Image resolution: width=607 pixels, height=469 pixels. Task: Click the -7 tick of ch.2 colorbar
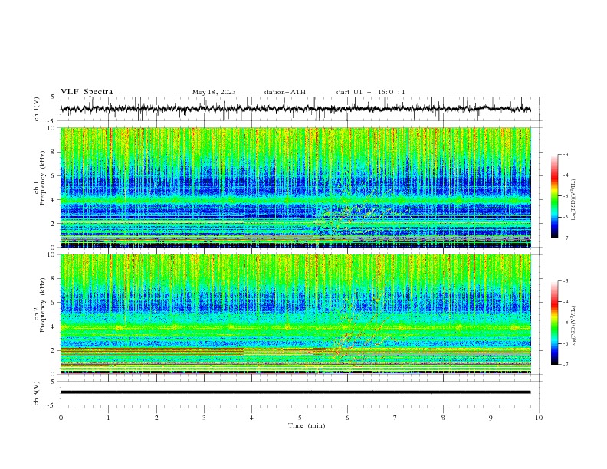coord(565,364)
